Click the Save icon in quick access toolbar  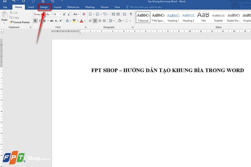(5, 1)
